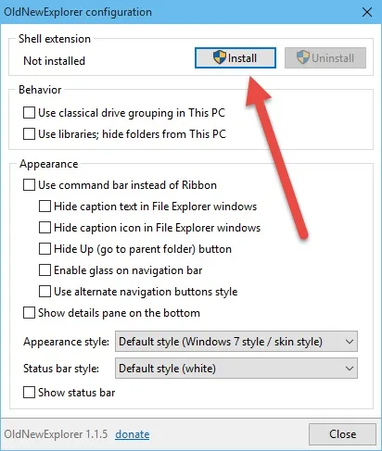Tick Hide caption icon in File Explorer
The image size is (382, 451).
point(45,228)
